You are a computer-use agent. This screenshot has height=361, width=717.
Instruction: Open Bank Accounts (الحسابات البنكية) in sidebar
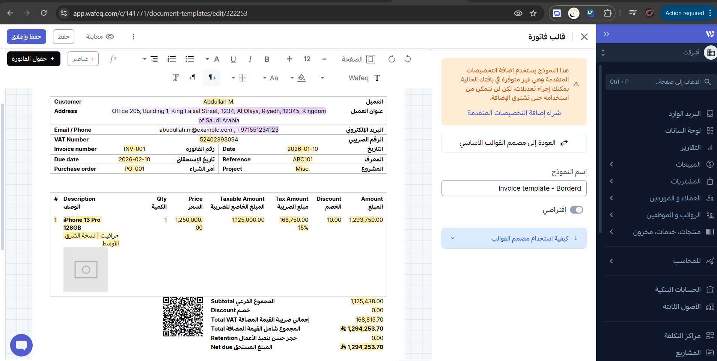click(684, 290)
